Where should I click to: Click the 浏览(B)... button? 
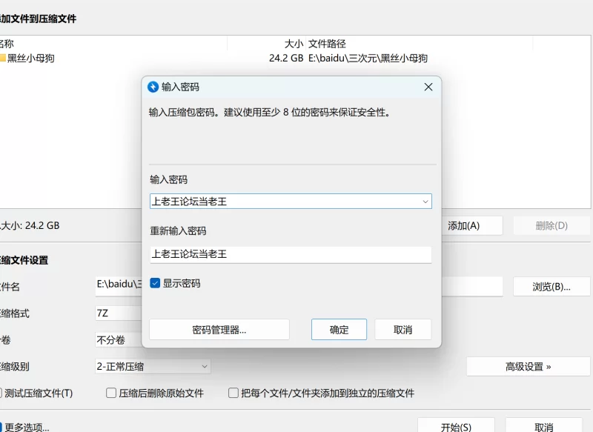point(551,287)
